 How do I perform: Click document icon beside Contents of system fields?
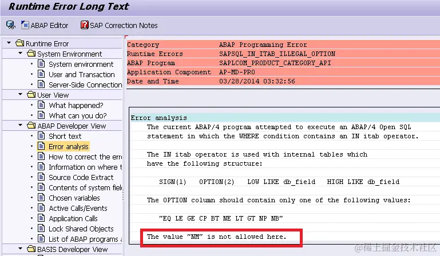coord(41,187)
